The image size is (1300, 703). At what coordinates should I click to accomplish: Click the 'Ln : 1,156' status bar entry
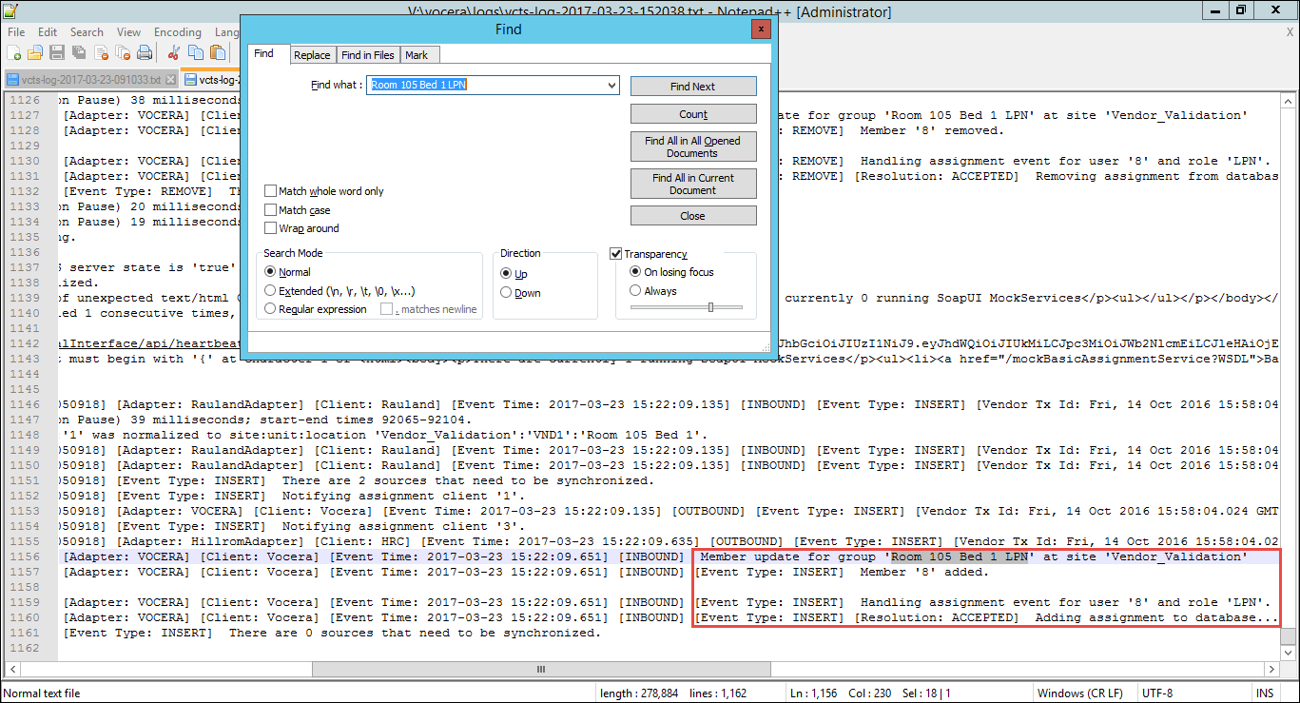pyautogui.click(x=813, y=693)
